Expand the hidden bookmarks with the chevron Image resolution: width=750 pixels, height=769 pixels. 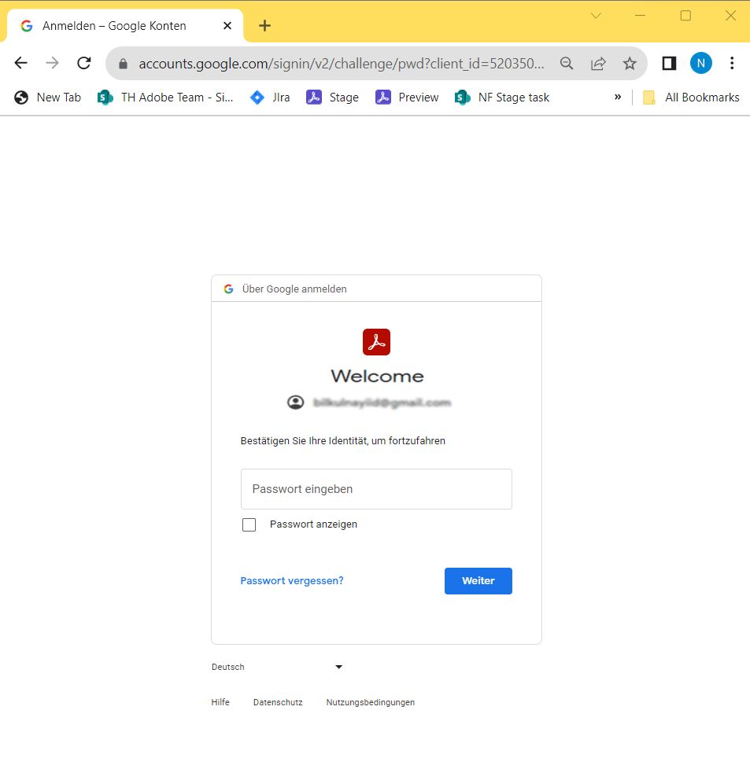[617, 97]
